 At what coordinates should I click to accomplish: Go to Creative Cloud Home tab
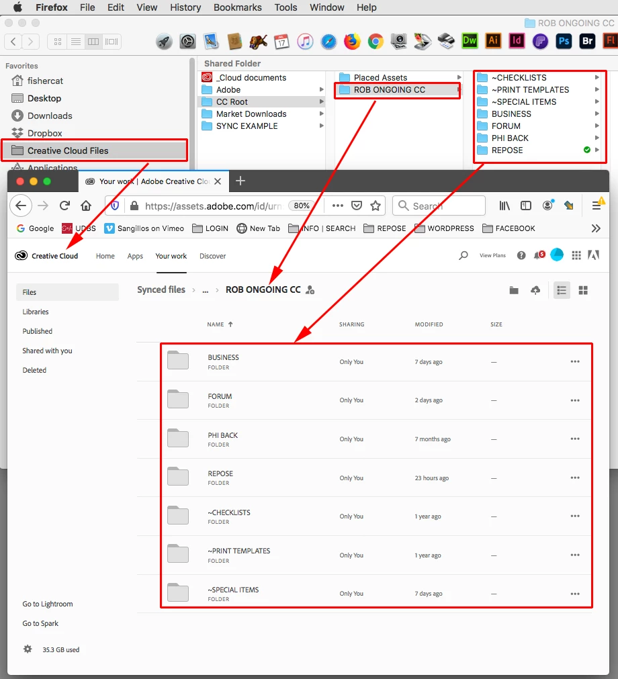coord(105,256)
